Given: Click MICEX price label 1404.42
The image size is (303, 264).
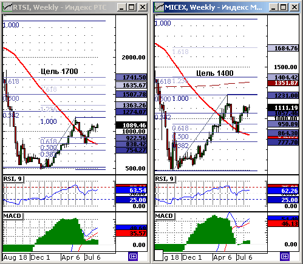Looking at the screenshot, I should click(x=283, y=77).
